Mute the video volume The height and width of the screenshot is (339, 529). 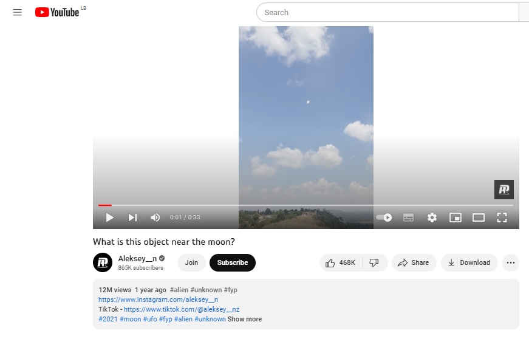[155, 217]
